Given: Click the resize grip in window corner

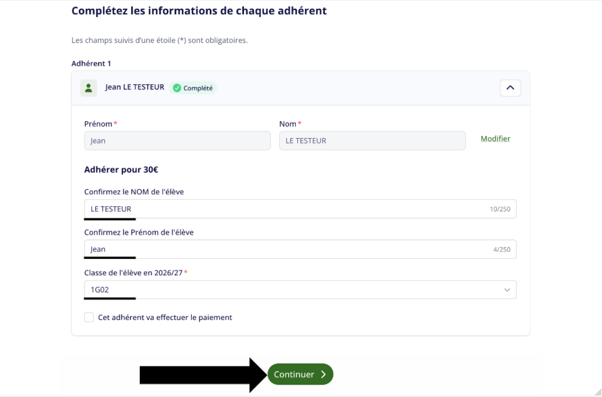Looking at the screenshot, I should [598, 392].
